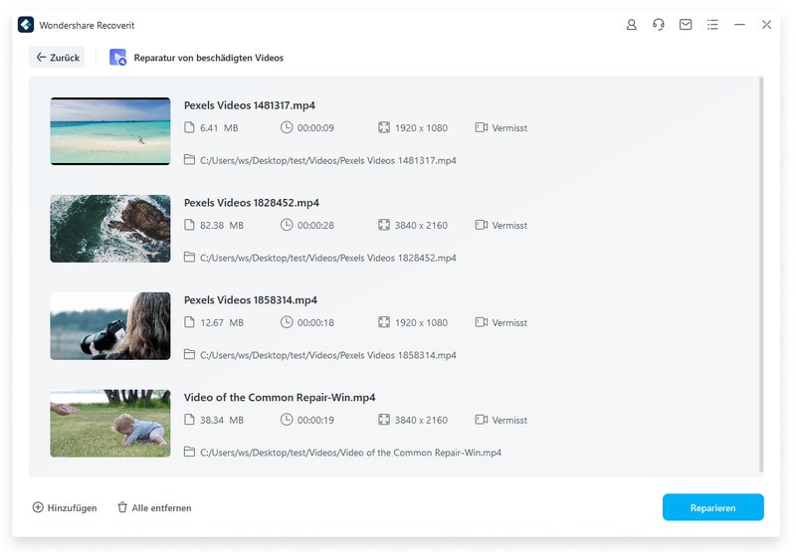This screenshot has height=552, width=796.
Task: Click the resolution icon for Pexels Videos 1828452
Action: (384, 225)
